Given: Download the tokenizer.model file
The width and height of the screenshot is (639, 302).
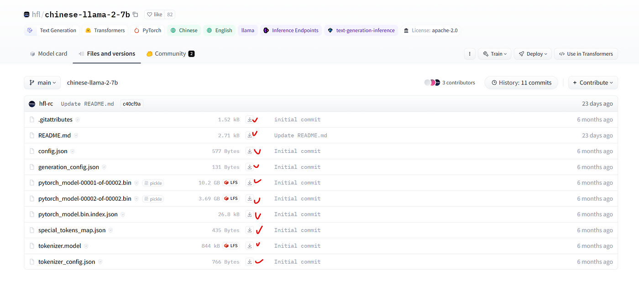Looking at the screenshot, I should click(x=250, y=246).
